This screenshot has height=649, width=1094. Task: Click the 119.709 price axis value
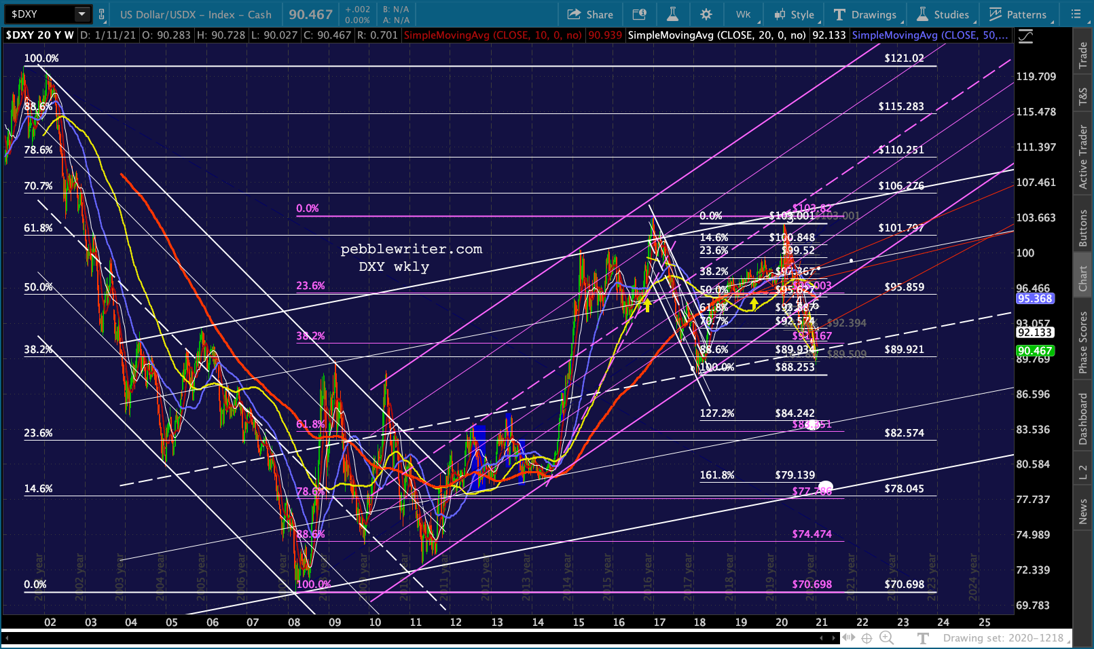(x=1036, y=77)
